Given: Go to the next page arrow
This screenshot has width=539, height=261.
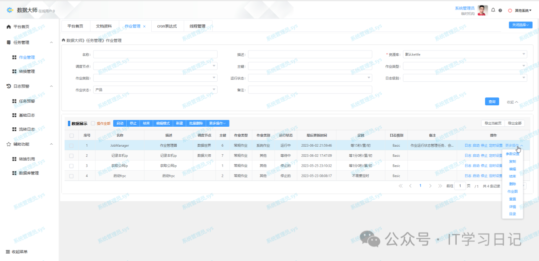Looking at the screenshot, I should [430, 186].
